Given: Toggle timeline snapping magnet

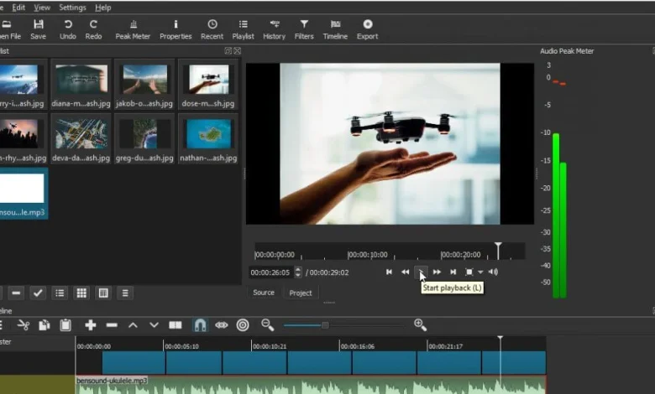Looking at the screenshot, I should click(200, 324).
